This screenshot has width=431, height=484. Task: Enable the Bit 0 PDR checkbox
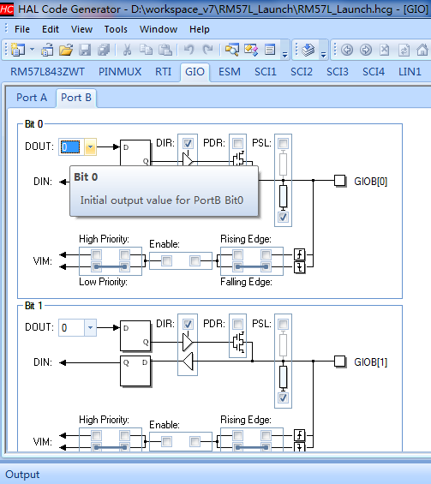(x=237, y=143)
